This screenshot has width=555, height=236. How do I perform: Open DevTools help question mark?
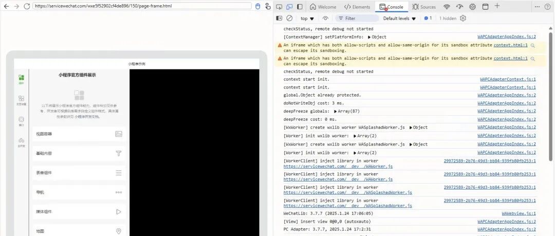(548, 7)
